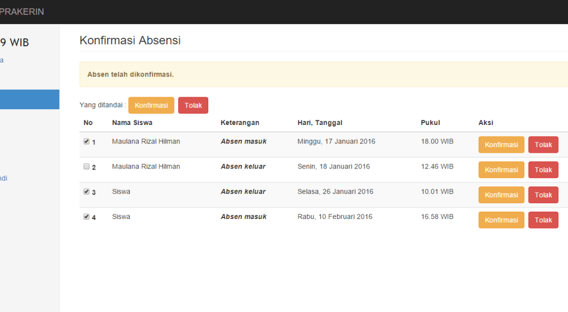Uncheck the checkbox for row 3

point(86,192)
